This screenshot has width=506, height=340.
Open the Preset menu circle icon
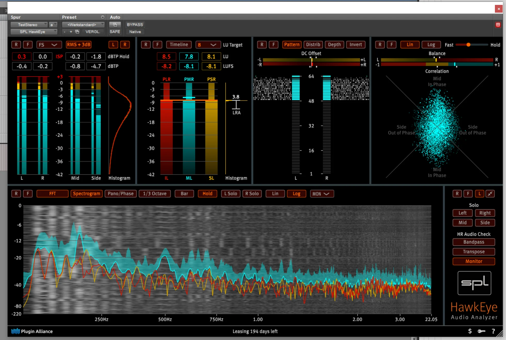(x=103, y=17)
